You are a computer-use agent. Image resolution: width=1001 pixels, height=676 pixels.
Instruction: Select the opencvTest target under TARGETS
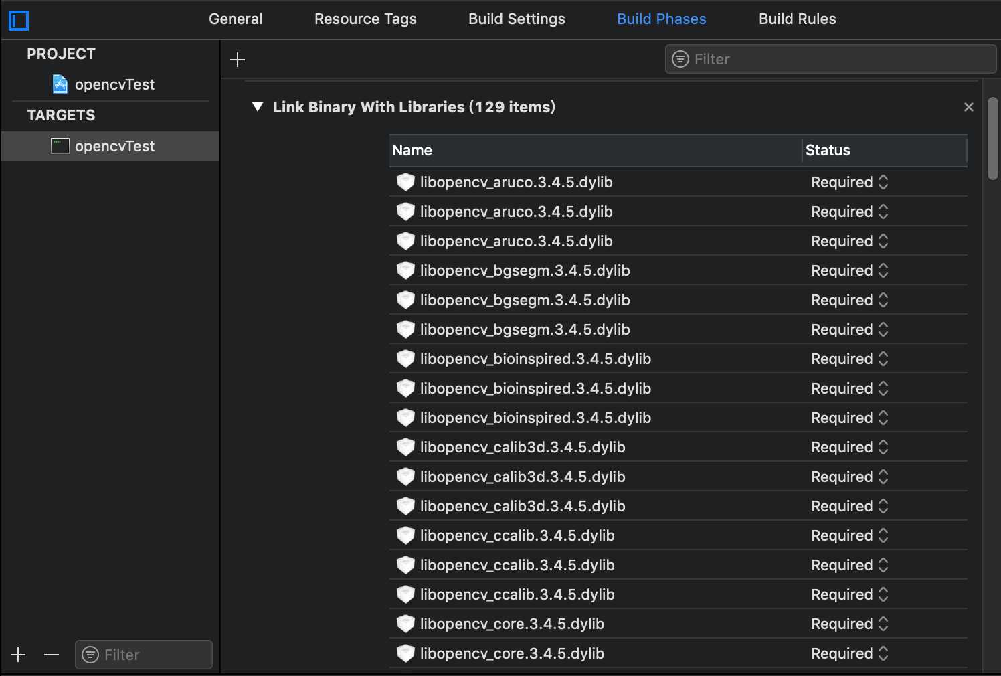tap(110, 146)
